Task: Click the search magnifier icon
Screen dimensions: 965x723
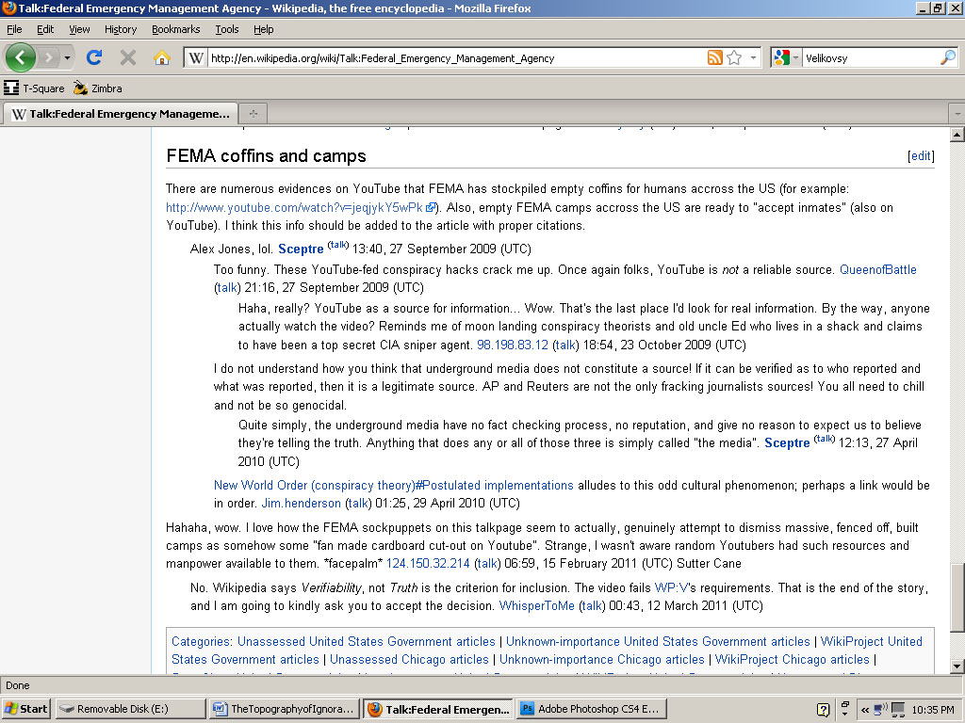Action: coord(947,57)
